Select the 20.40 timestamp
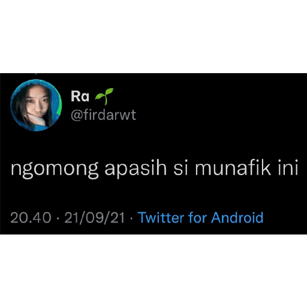The height and width of the screenshot is (307, 307). [x=31, y=218]
